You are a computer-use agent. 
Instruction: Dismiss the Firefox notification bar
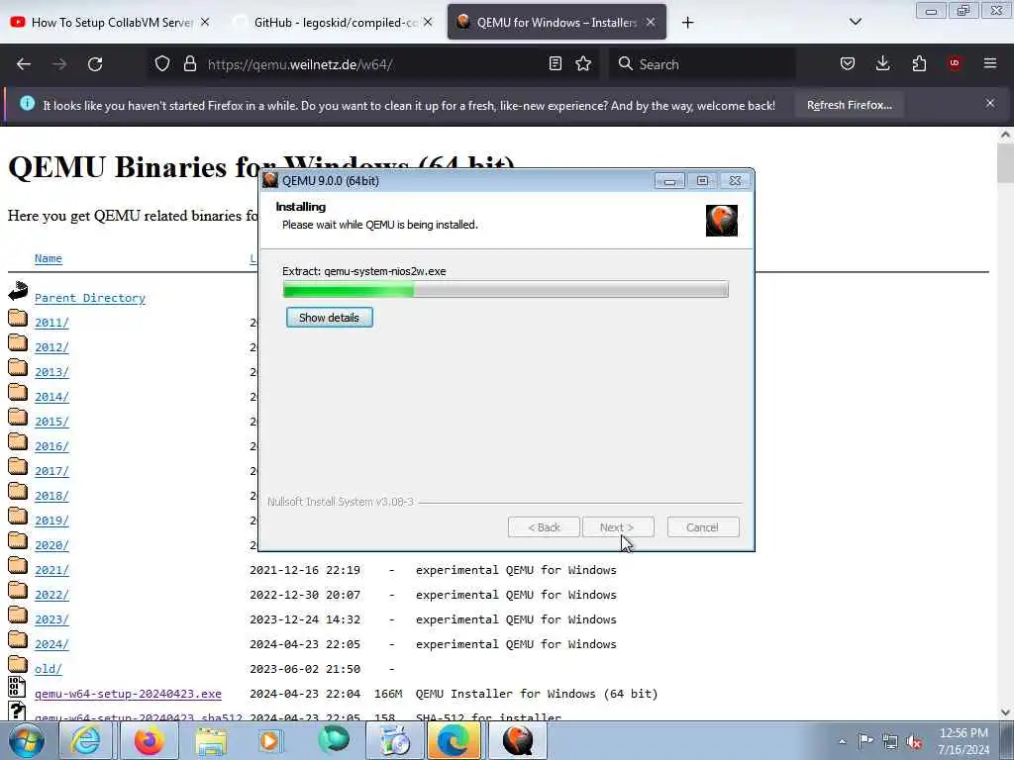point(989,103)
